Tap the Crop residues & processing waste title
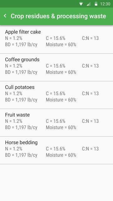This screenshot has height=201, width=113. (58, 16)
